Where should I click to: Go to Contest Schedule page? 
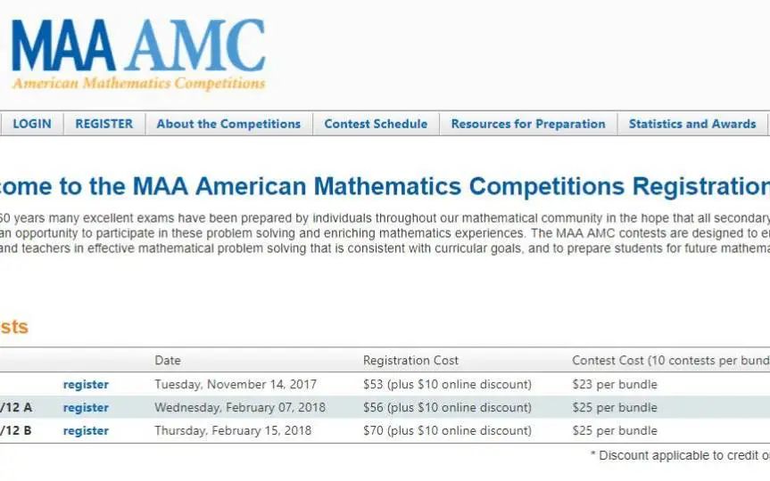376,124
